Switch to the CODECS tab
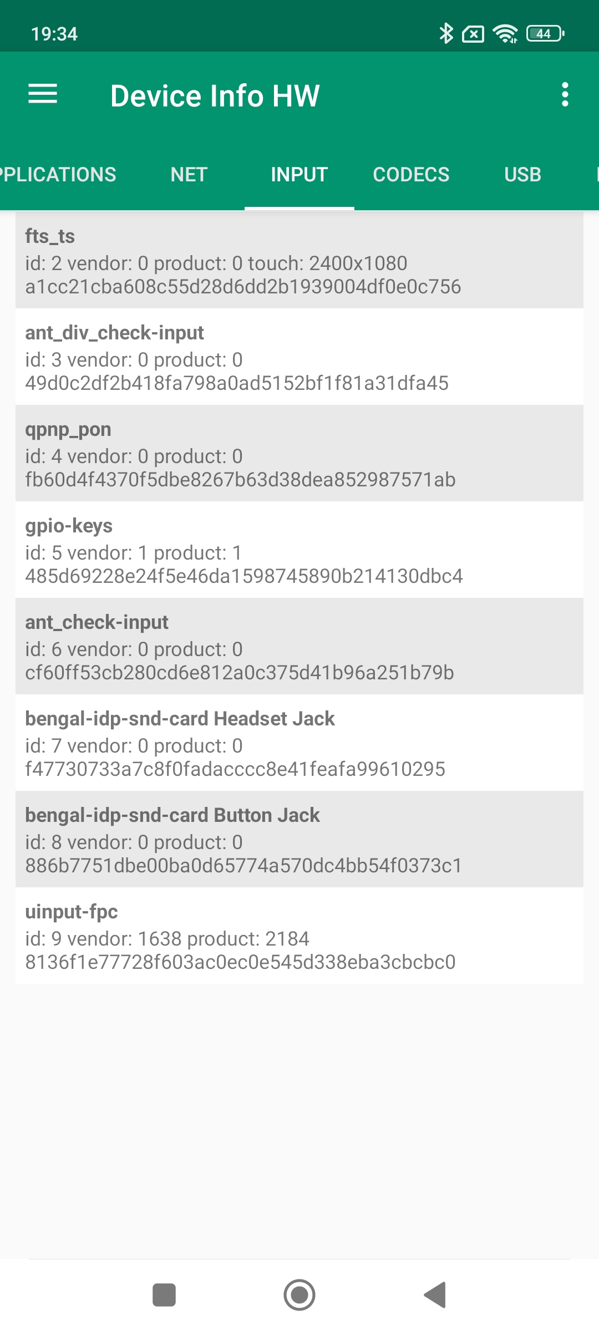Screen dimensions: 599x1331 click(x=411, y=175)
